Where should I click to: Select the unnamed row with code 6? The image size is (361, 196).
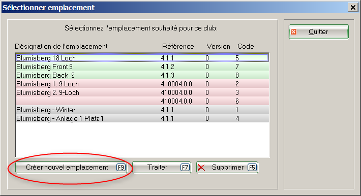(x=142, y=101)
